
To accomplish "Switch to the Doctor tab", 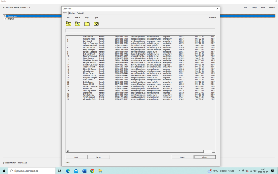I will pyautogui.click(x=72, y=13).
